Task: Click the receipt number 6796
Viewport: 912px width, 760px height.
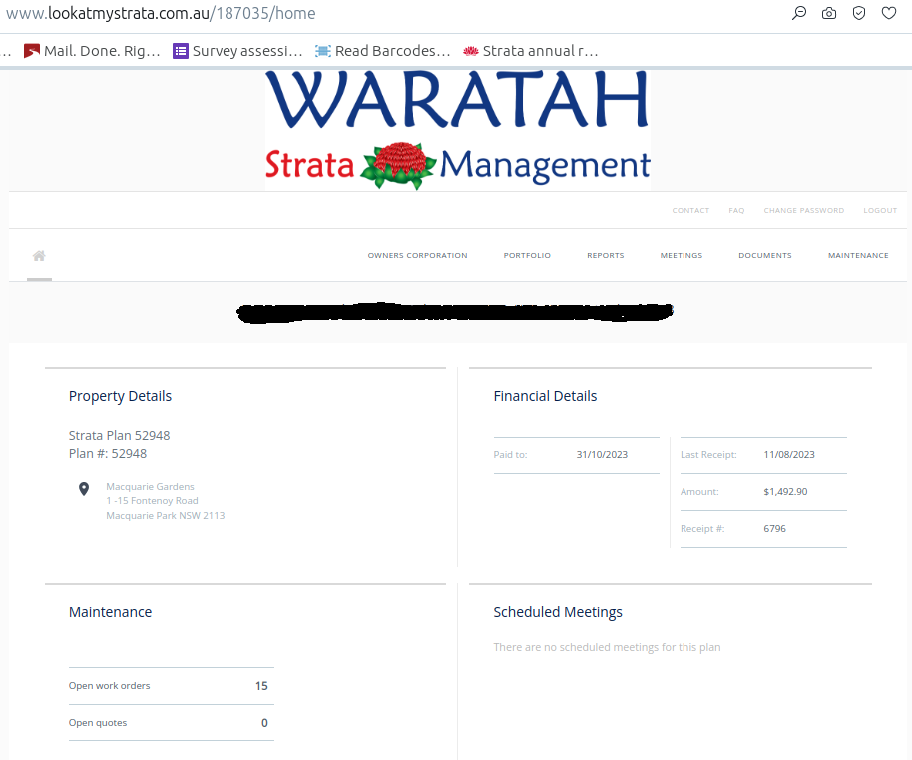Action: tap(774, 528)
